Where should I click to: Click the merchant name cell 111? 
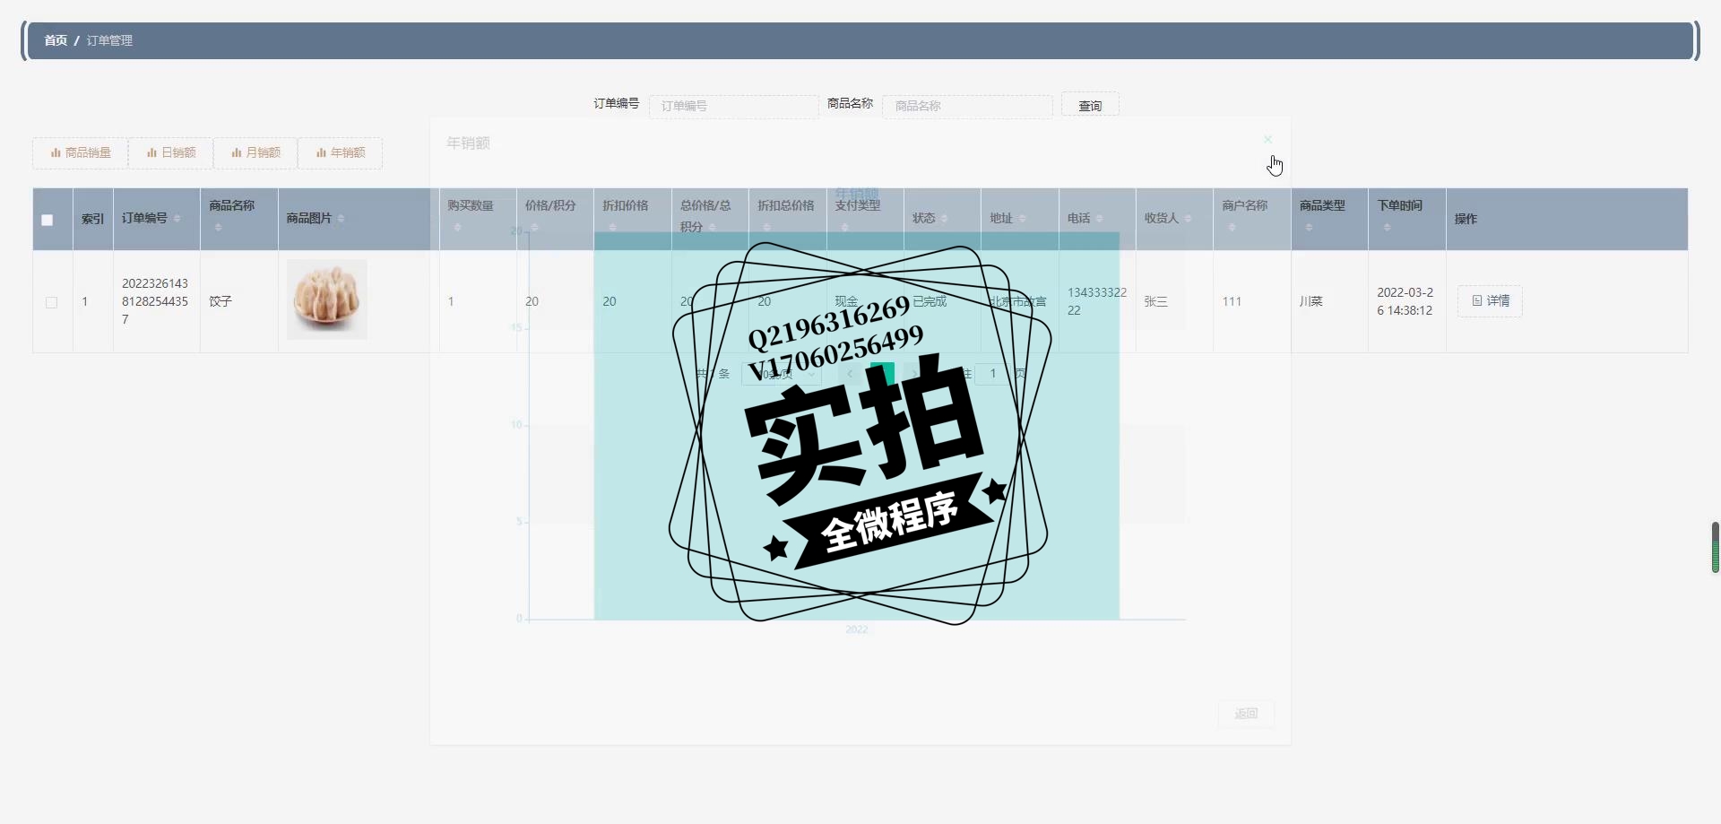click(1232, 302)
